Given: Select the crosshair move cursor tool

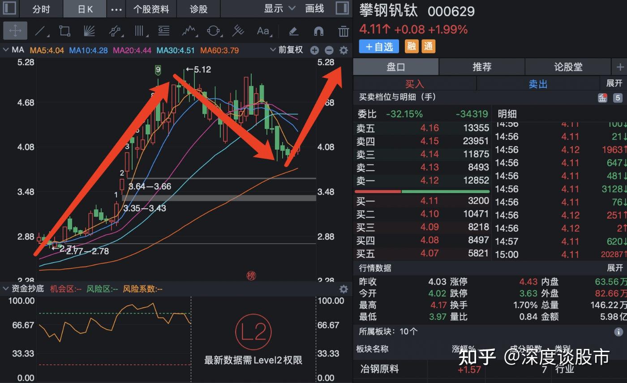Looking at the screenshot, I should [x=15, y=31].
